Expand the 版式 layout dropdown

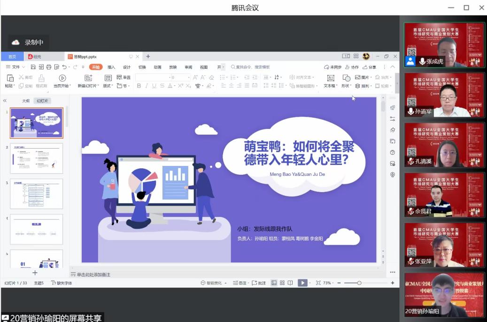(108, 86)
